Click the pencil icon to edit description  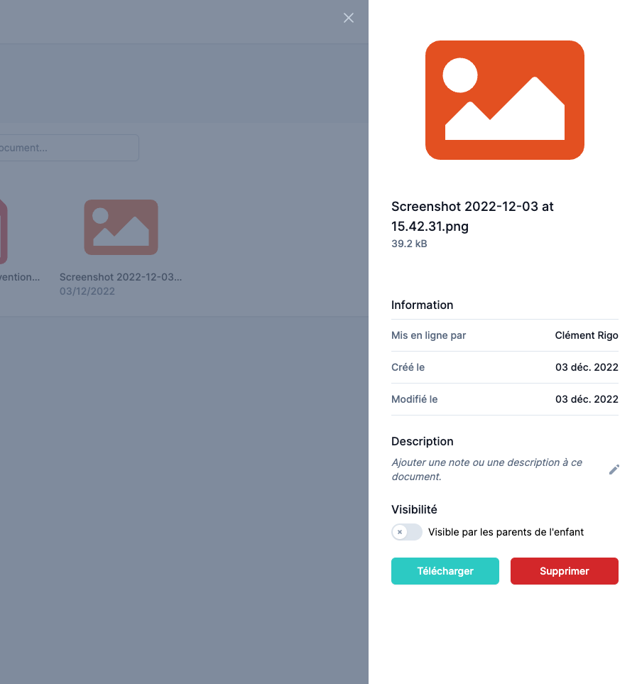(x=614, y=469)
